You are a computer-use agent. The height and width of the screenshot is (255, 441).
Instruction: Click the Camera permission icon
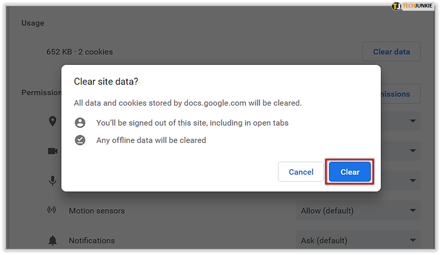tap(52, 151)
